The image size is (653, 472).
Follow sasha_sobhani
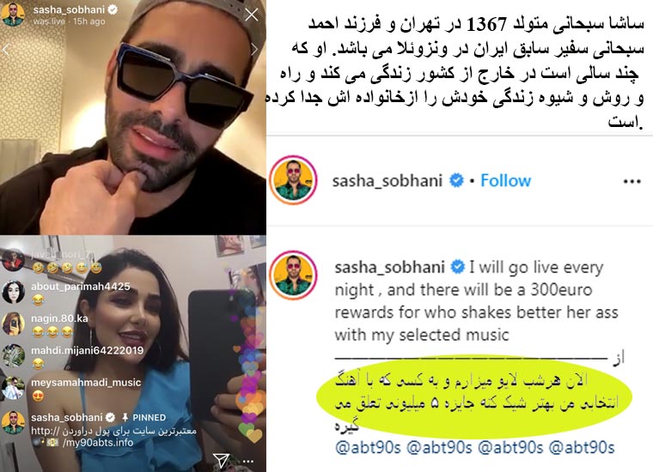(505, 180)
